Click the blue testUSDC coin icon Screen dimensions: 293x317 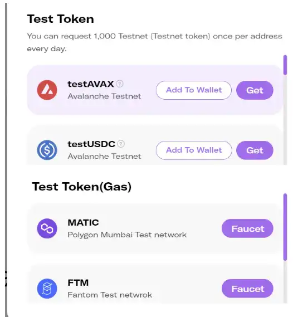pos(47,150)
